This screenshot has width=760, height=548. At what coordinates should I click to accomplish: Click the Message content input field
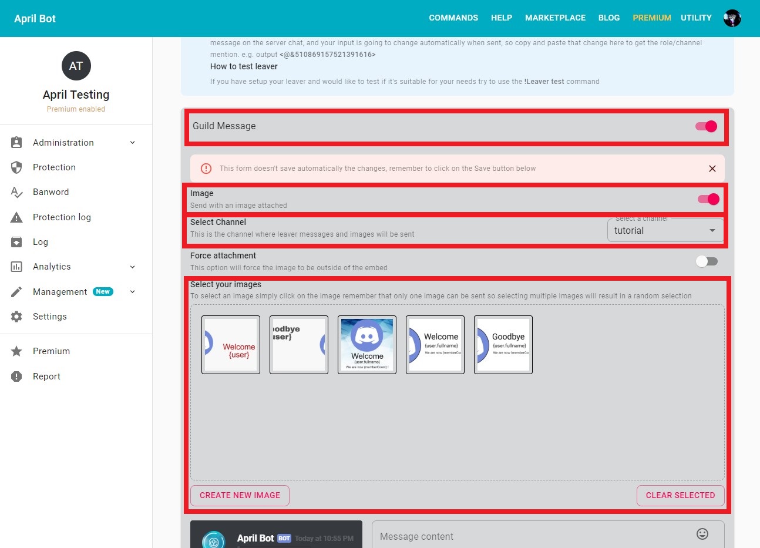click(548, 534)
